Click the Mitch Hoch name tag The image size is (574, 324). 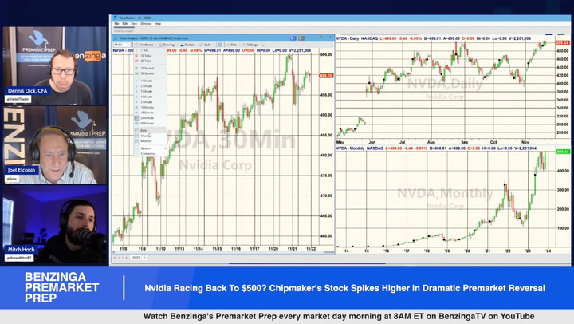coord(22,249)
